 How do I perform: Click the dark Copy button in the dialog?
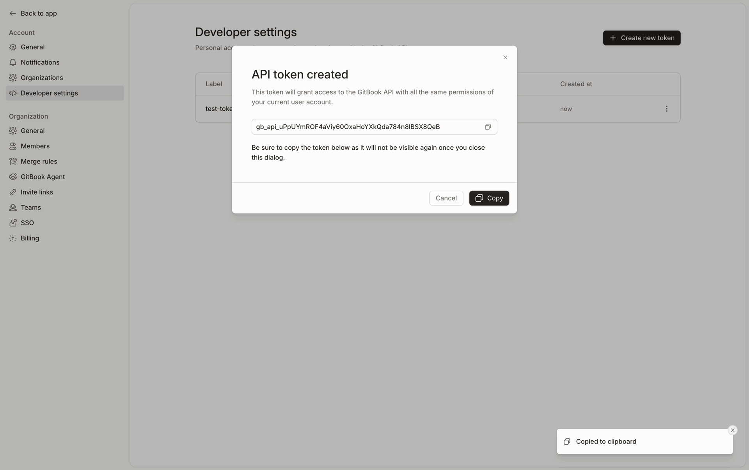[489, 198]
